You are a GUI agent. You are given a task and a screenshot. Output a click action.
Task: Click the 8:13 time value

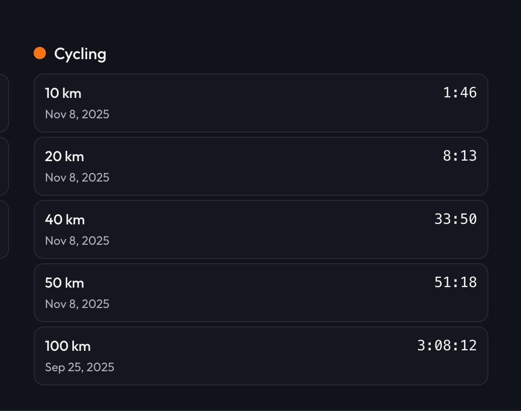point(460,156)
